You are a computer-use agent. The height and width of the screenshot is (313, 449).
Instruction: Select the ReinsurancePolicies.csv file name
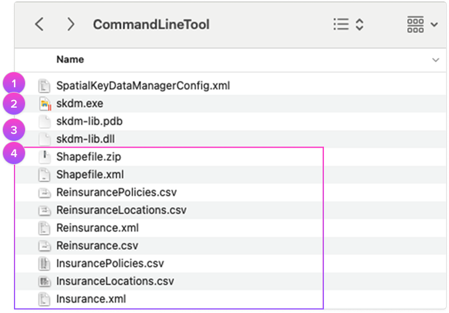pos(116,193)
